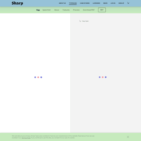Screen dimensions: 141x141
Task: Go to Typefaces in the top navigation
Action: pyautogui.click(x=73, y=3)
